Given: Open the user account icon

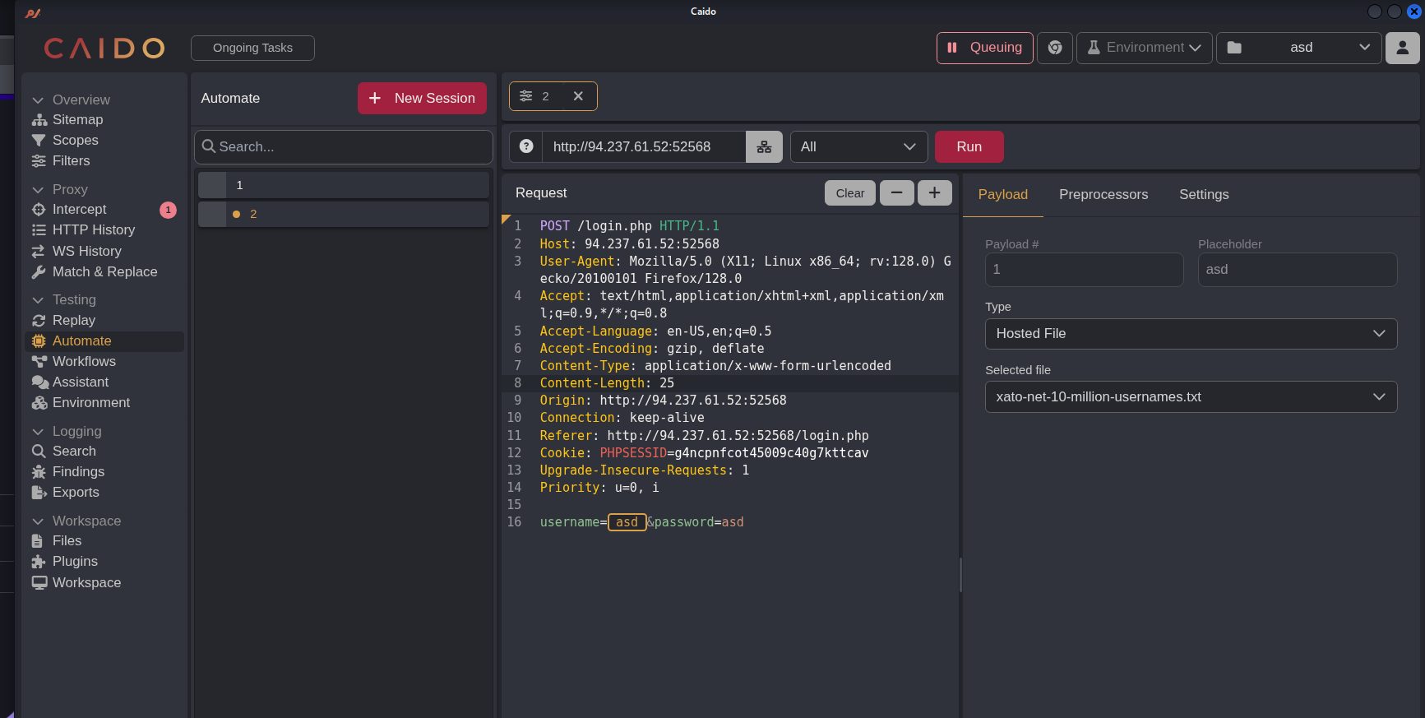Looking at the screenshot, I should 1402,48.
